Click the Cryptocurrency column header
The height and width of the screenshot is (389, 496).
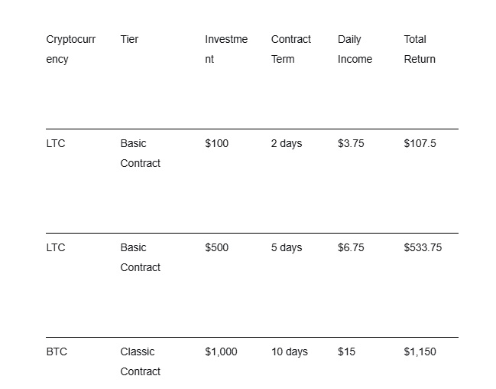point(70,49)
